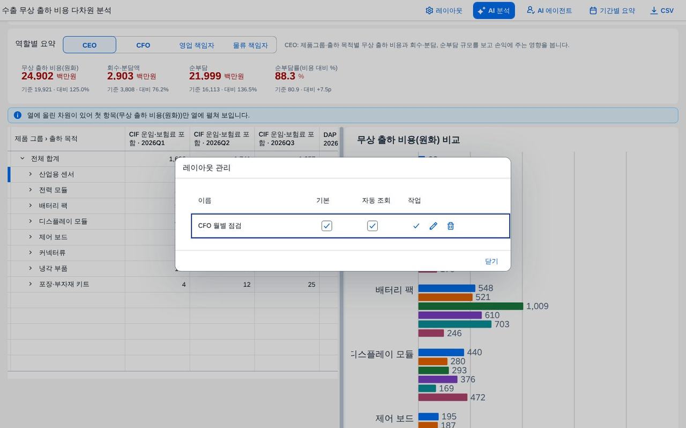Open AI 에이전트
The image size is (686, 428).
(549, 10)
